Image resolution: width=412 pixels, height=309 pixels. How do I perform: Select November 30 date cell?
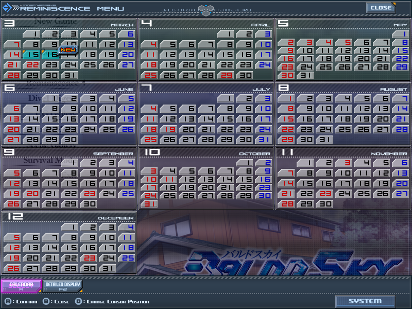[x=324, y=203]
